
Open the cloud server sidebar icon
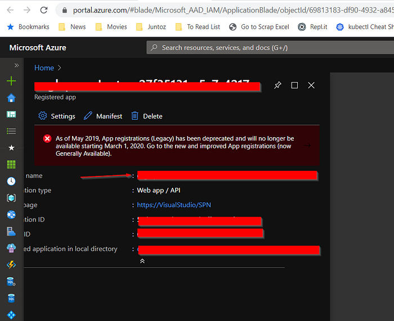11,232
